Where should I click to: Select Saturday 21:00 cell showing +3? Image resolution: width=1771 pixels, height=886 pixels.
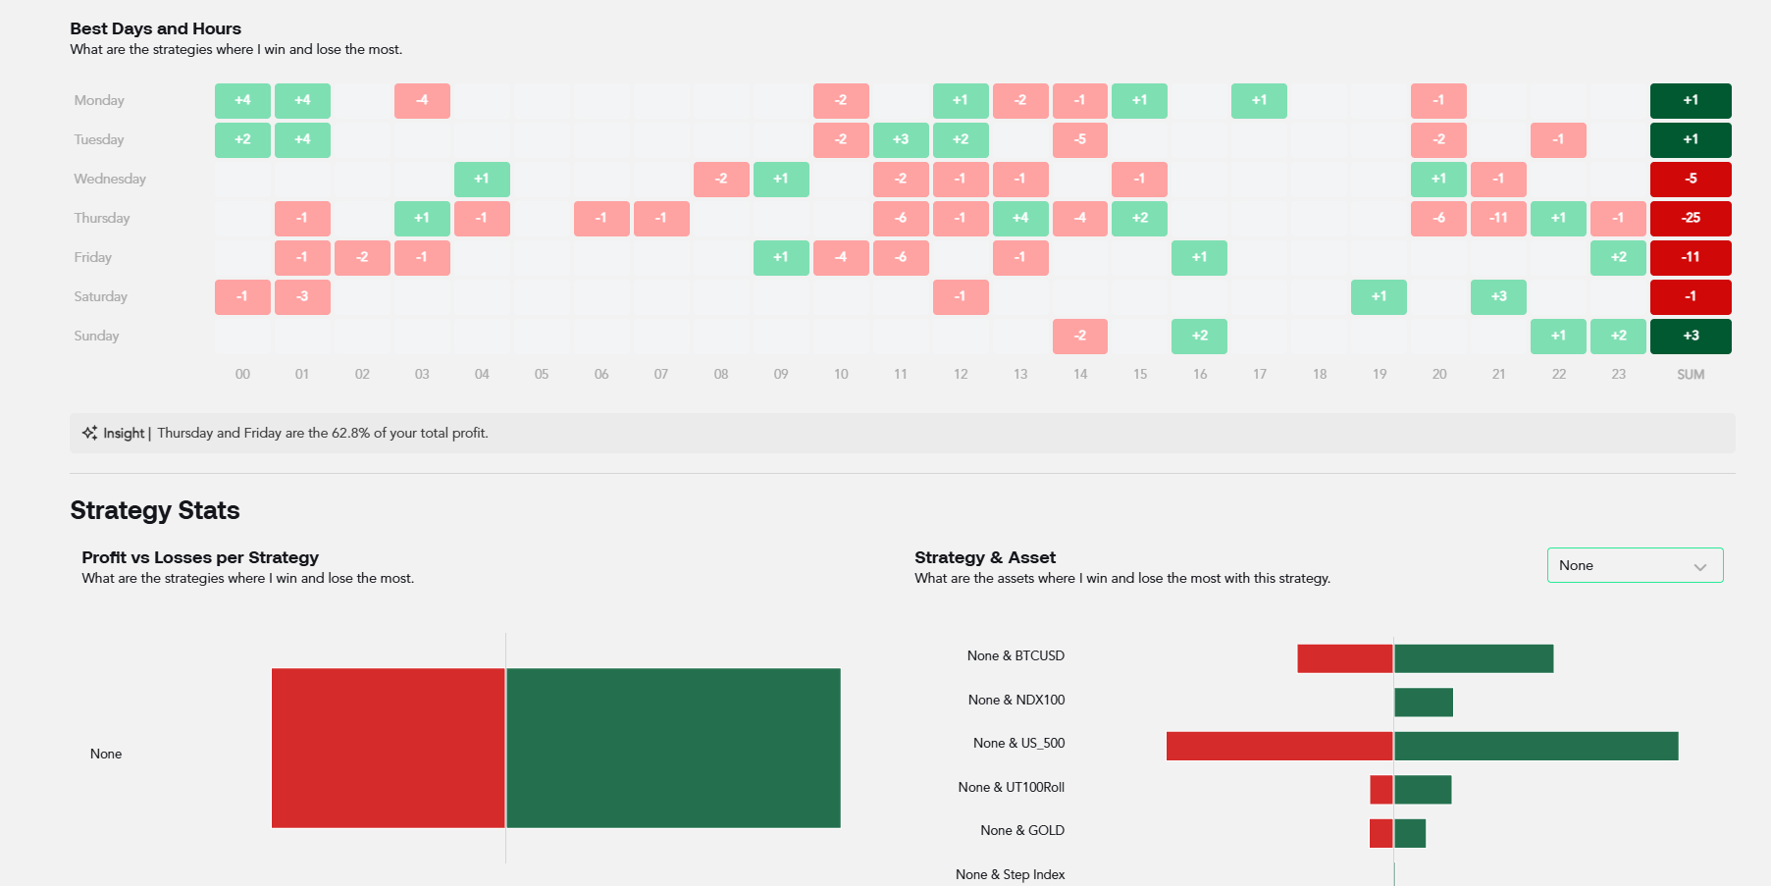click(1498, 296)
